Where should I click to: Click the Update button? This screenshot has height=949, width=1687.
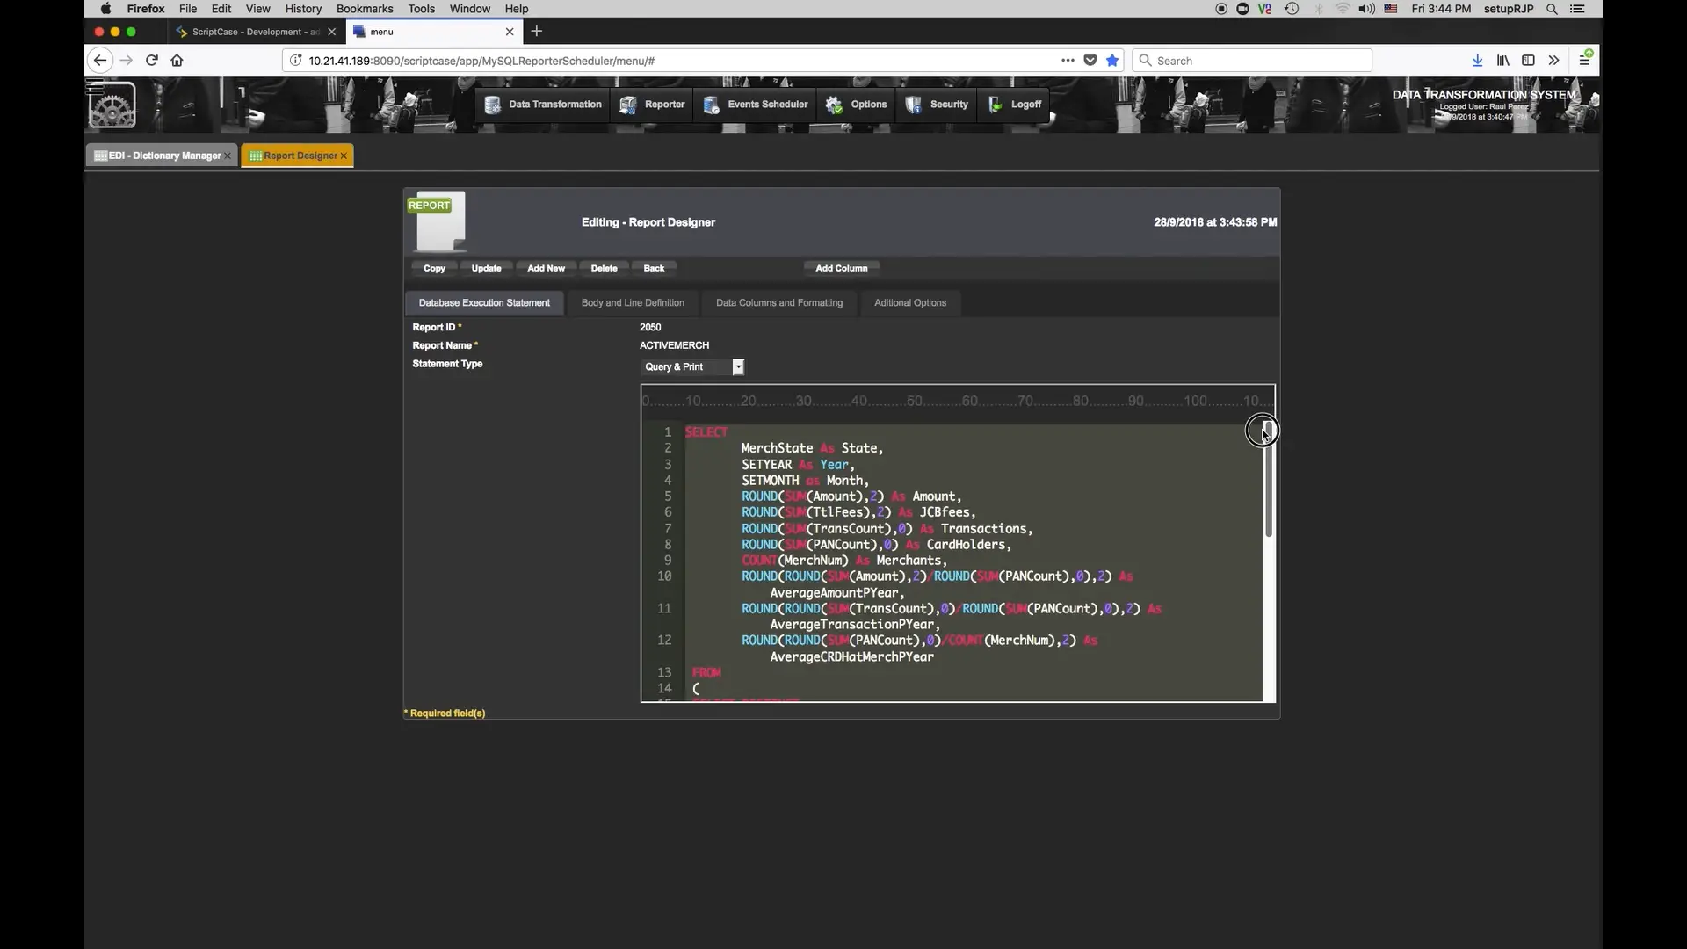[x=487, y=268]
